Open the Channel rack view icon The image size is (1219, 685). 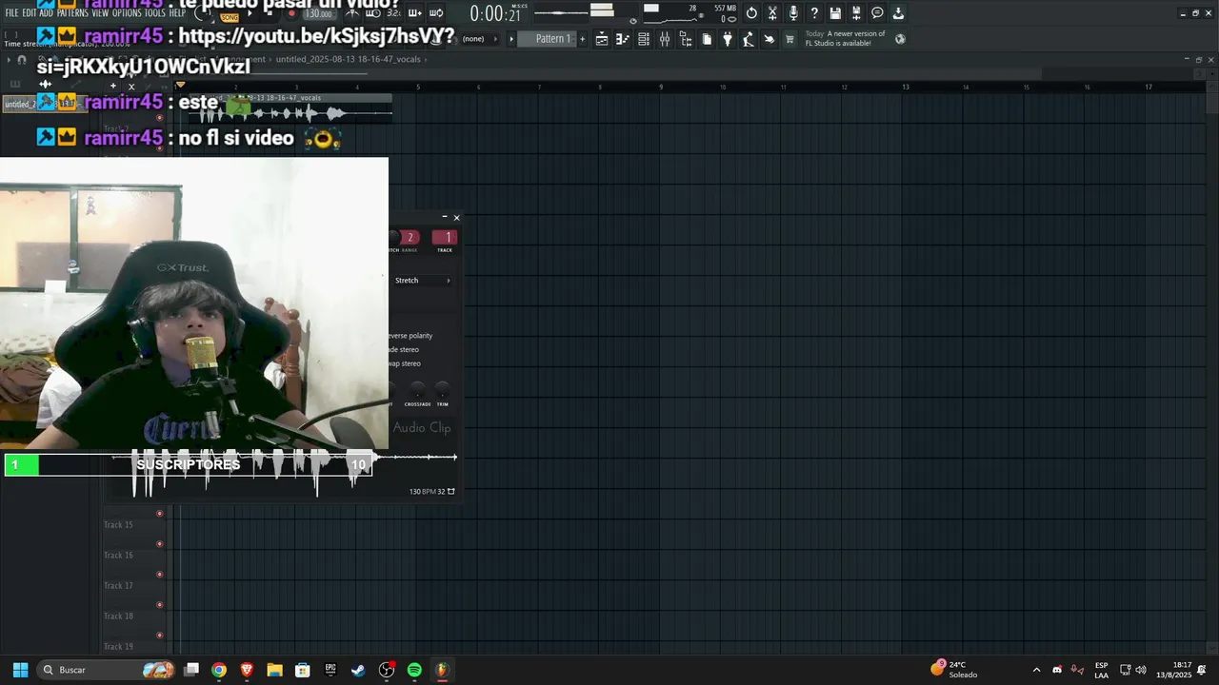click(x=644, y=39)
